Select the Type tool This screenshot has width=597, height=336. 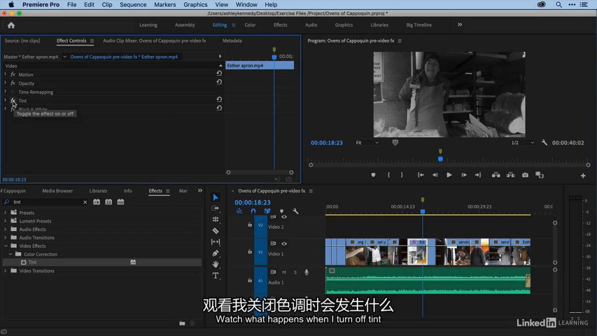point(216,275)
